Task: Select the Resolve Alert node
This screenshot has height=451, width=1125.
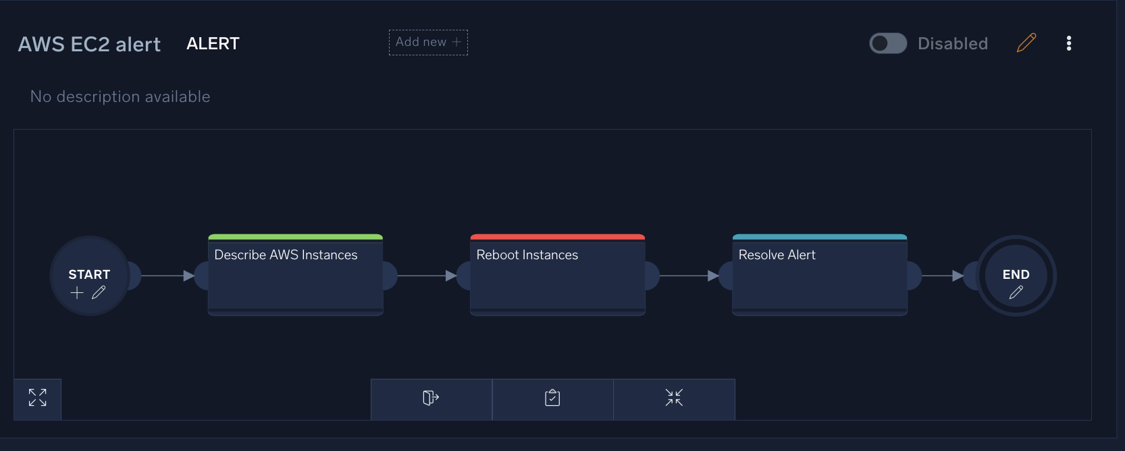Action: 819,277
